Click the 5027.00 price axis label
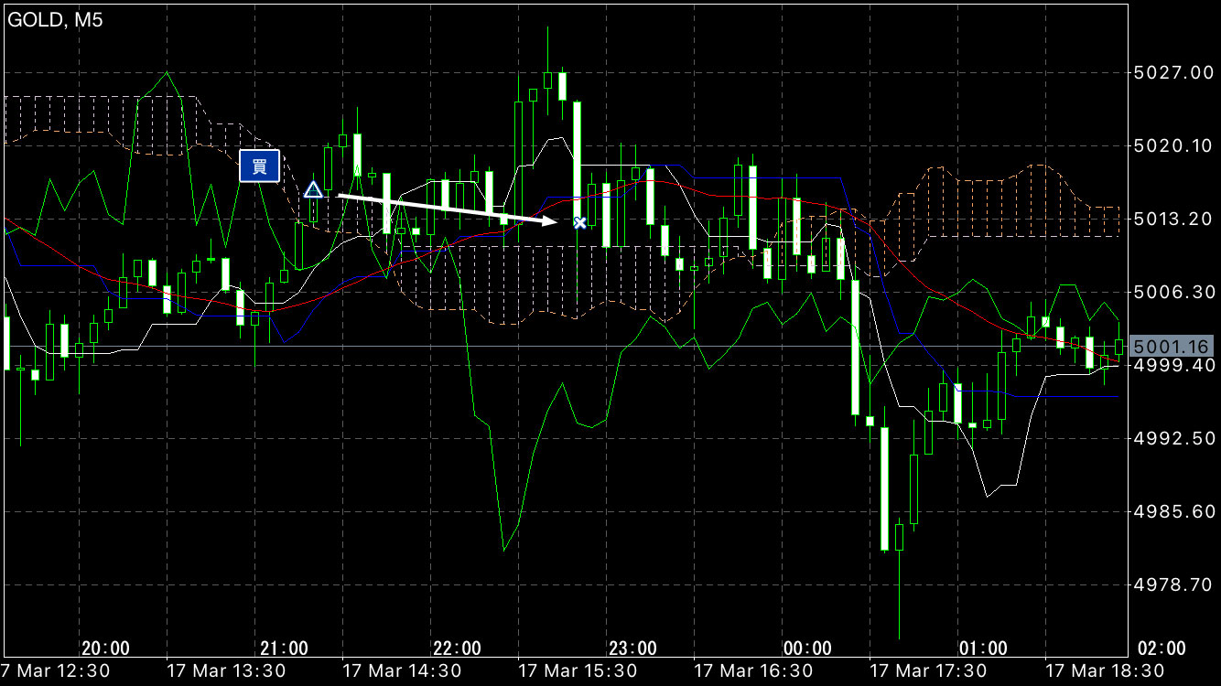 coord(1172,72)
